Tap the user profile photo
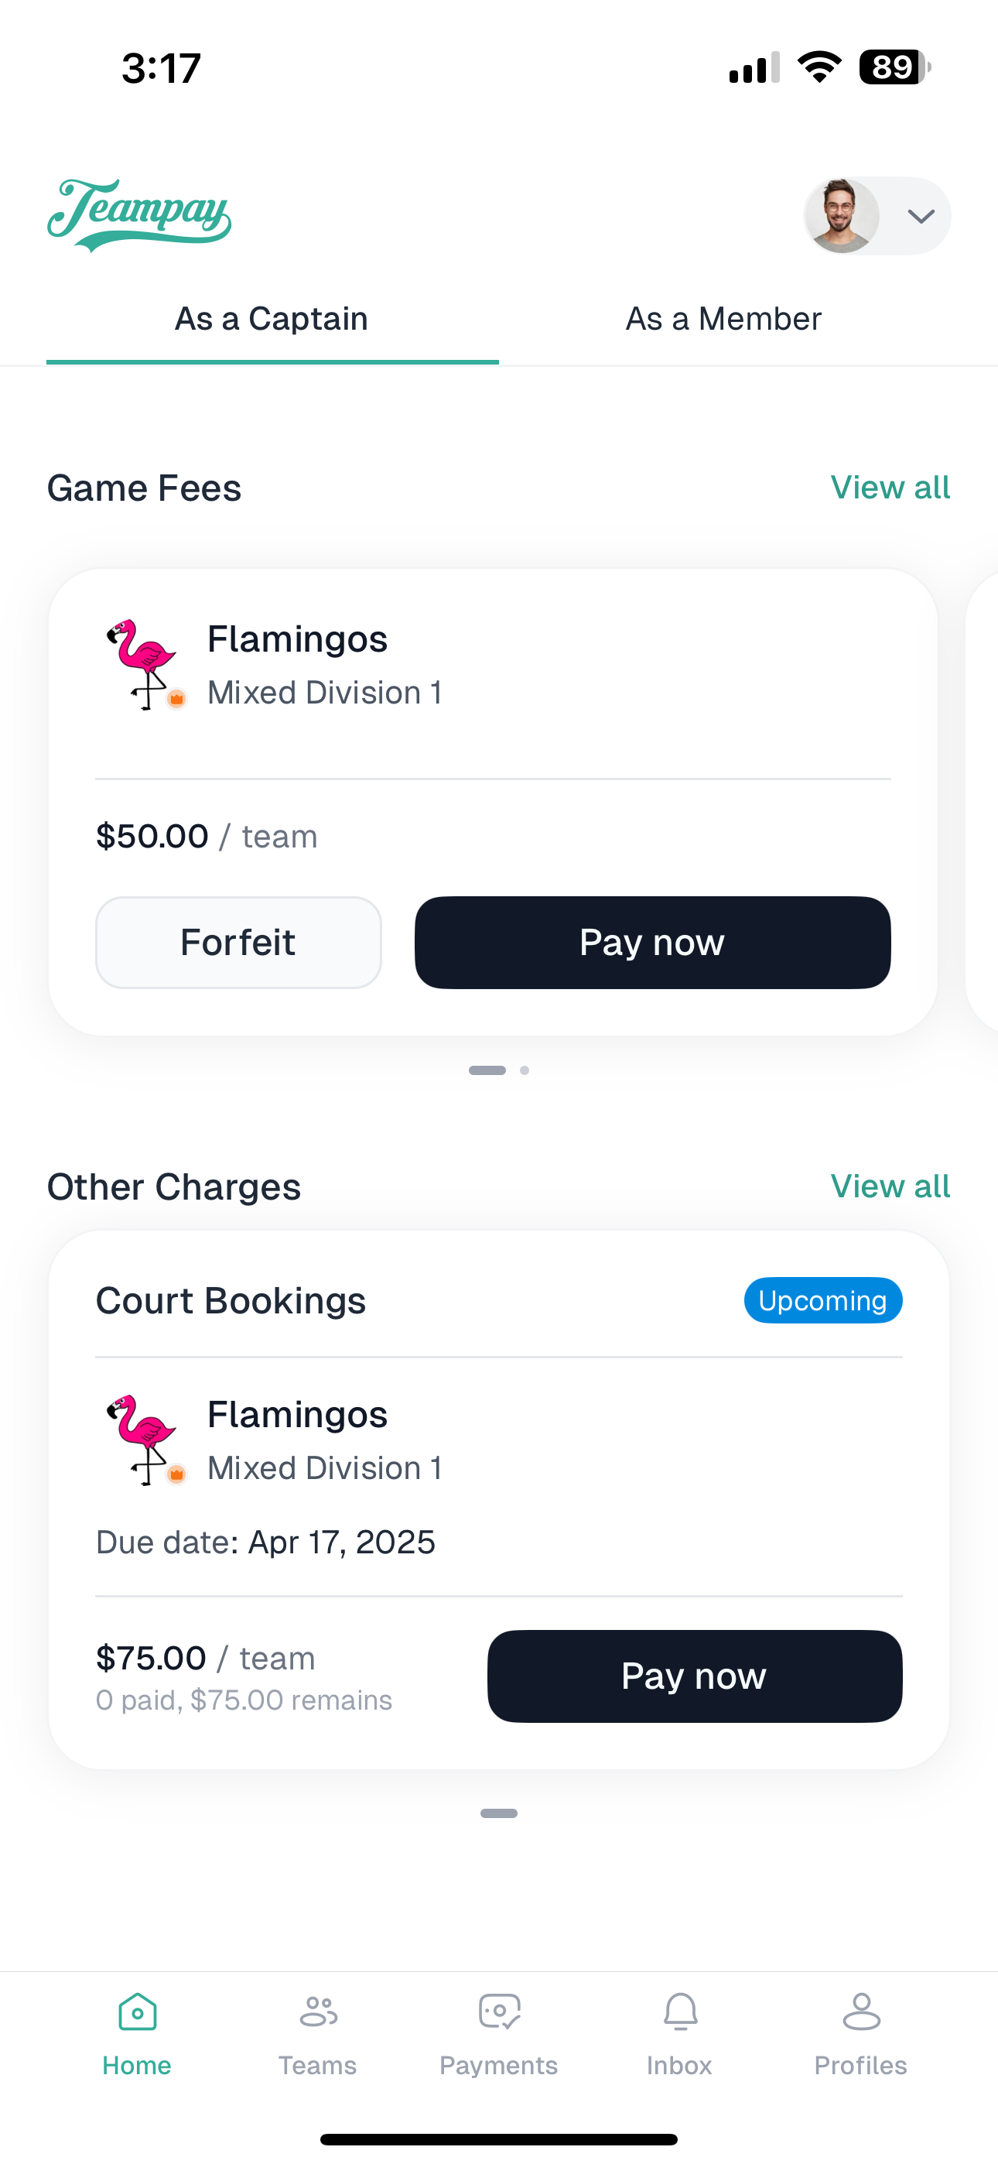 (841, 216)
